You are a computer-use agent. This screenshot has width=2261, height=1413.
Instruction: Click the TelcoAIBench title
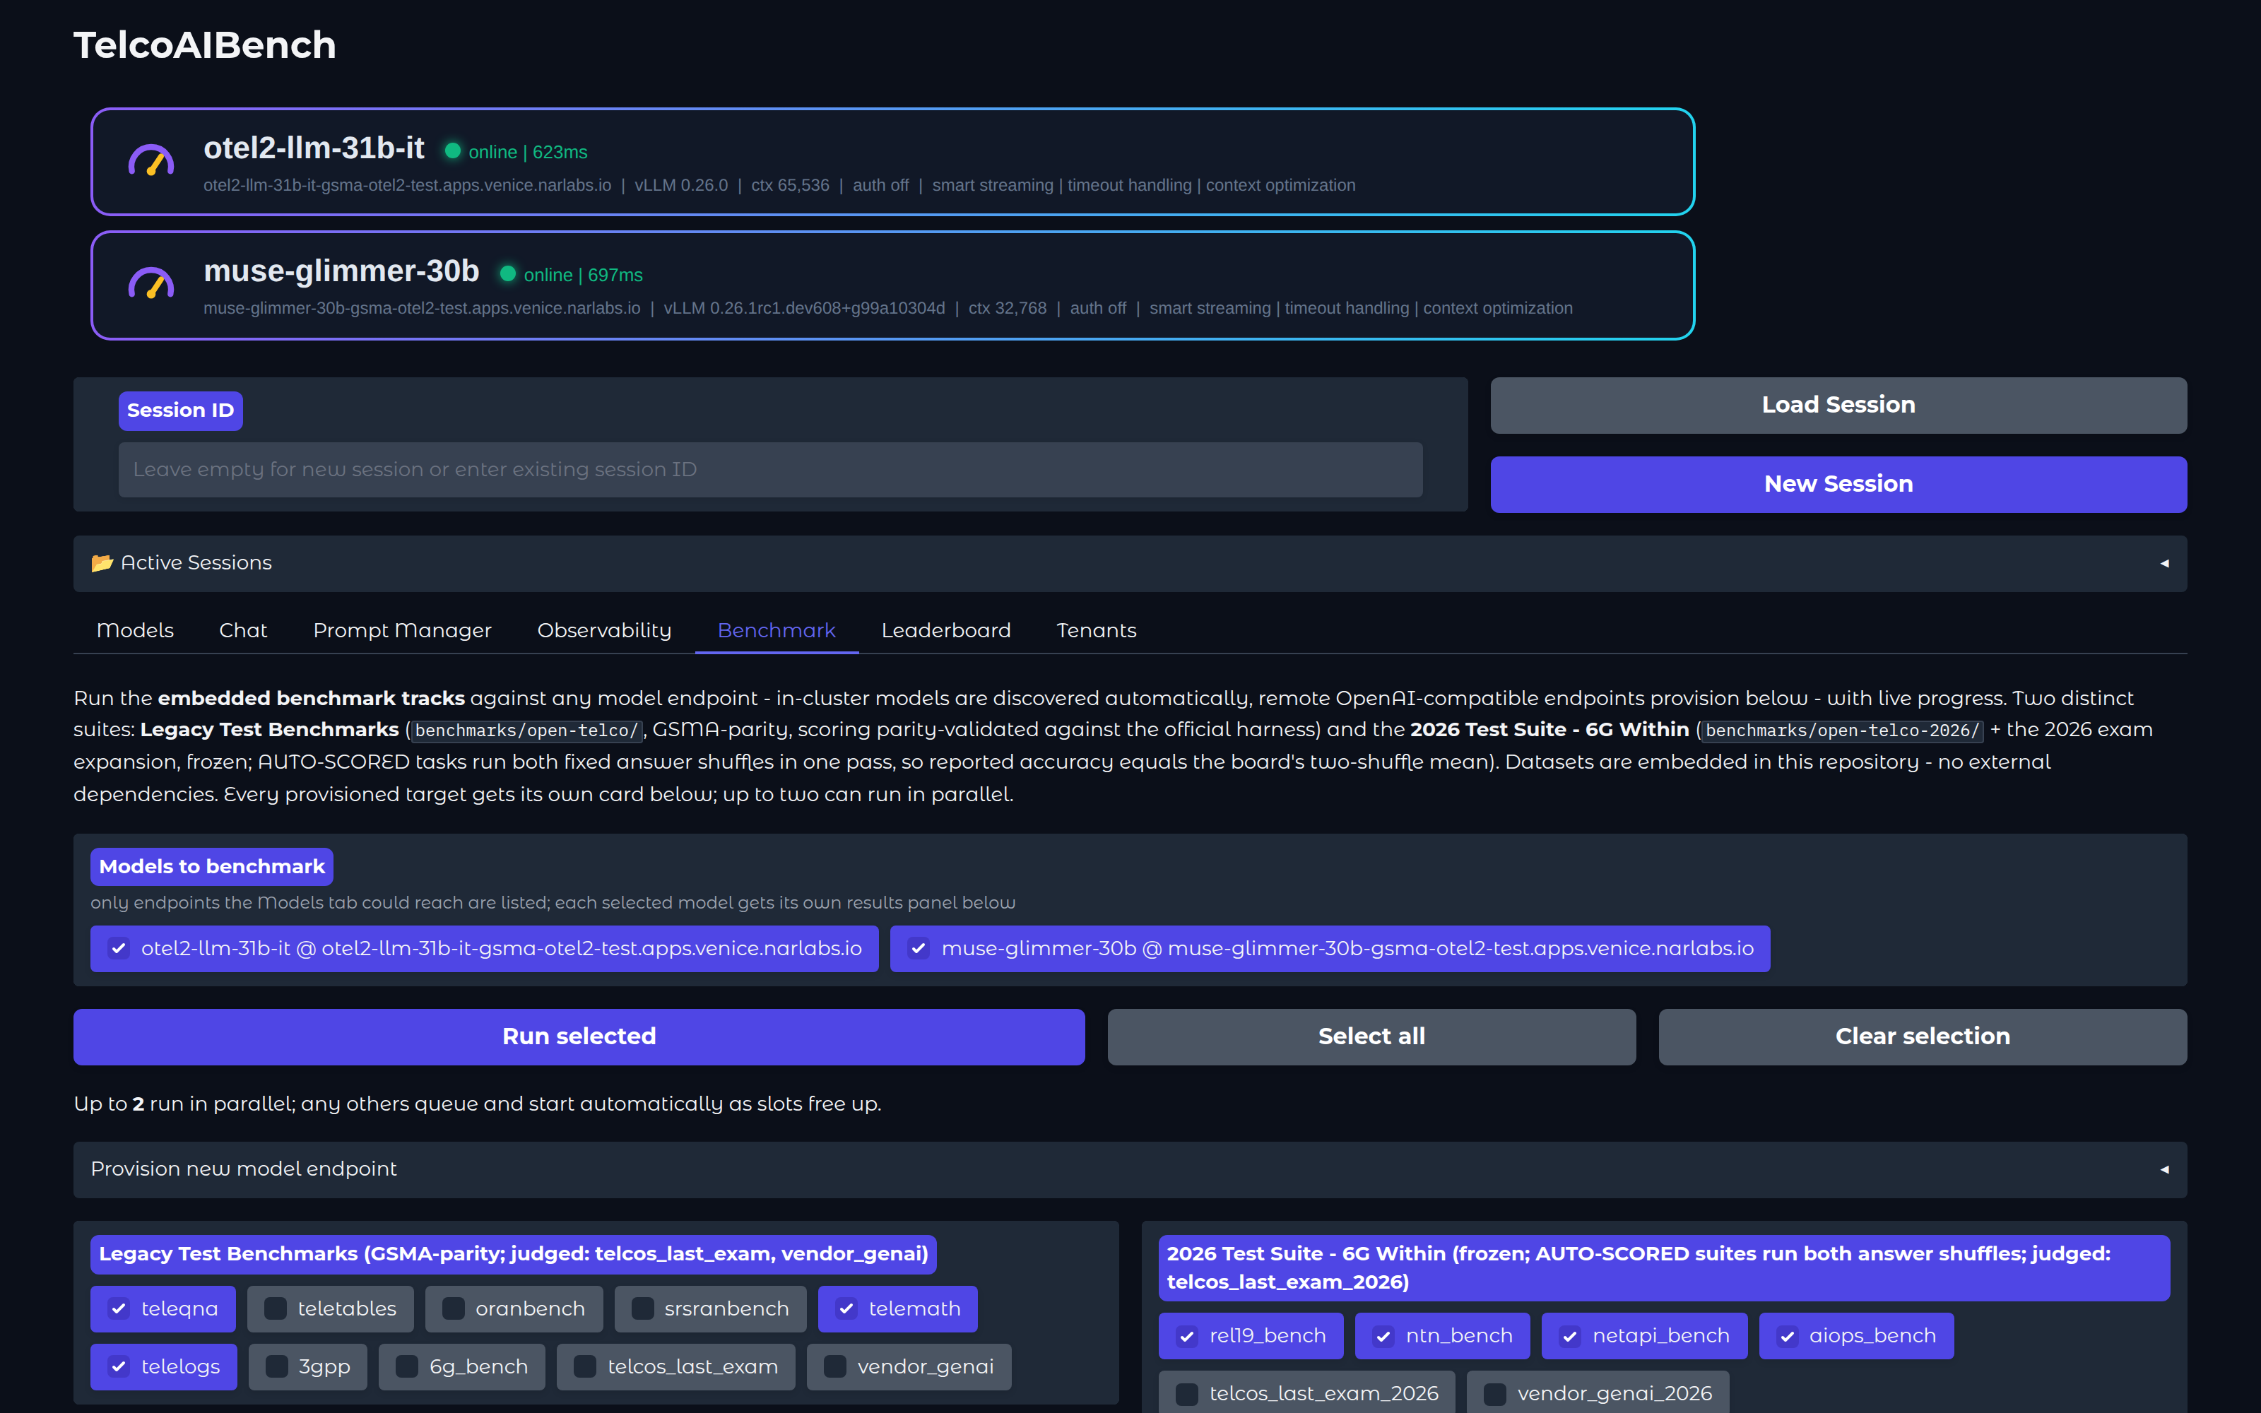[205, 45]
